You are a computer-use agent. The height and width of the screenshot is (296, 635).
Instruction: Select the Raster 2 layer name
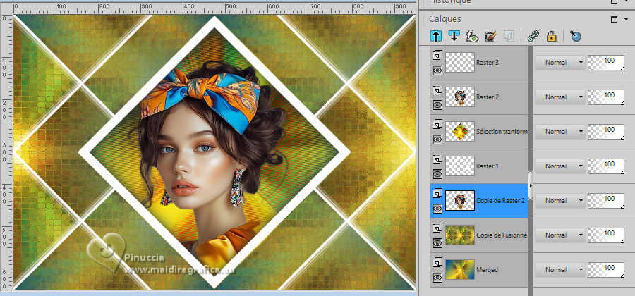[488, 97]
